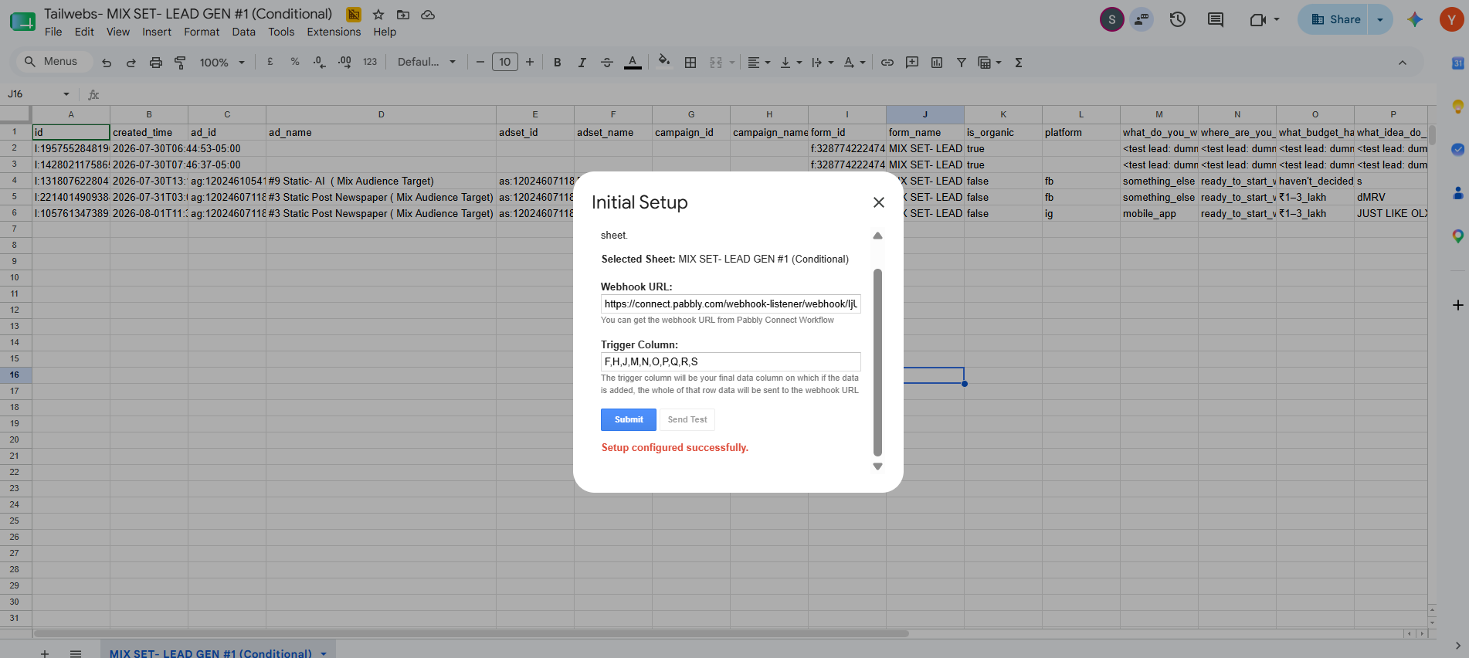The width and height of the screenshot is (1469, 658).
Task: Focus the Webhook URL field
Action: click(x=731, y=304)
